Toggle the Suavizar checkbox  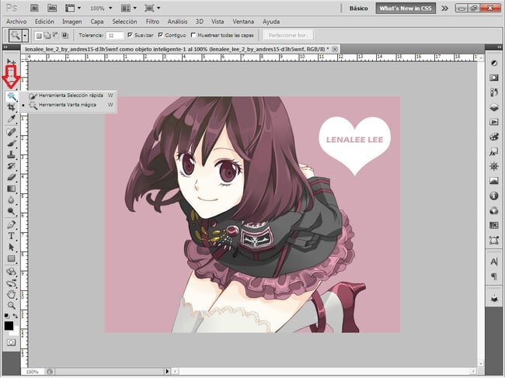pyautogui.click(x=130, y=35)
